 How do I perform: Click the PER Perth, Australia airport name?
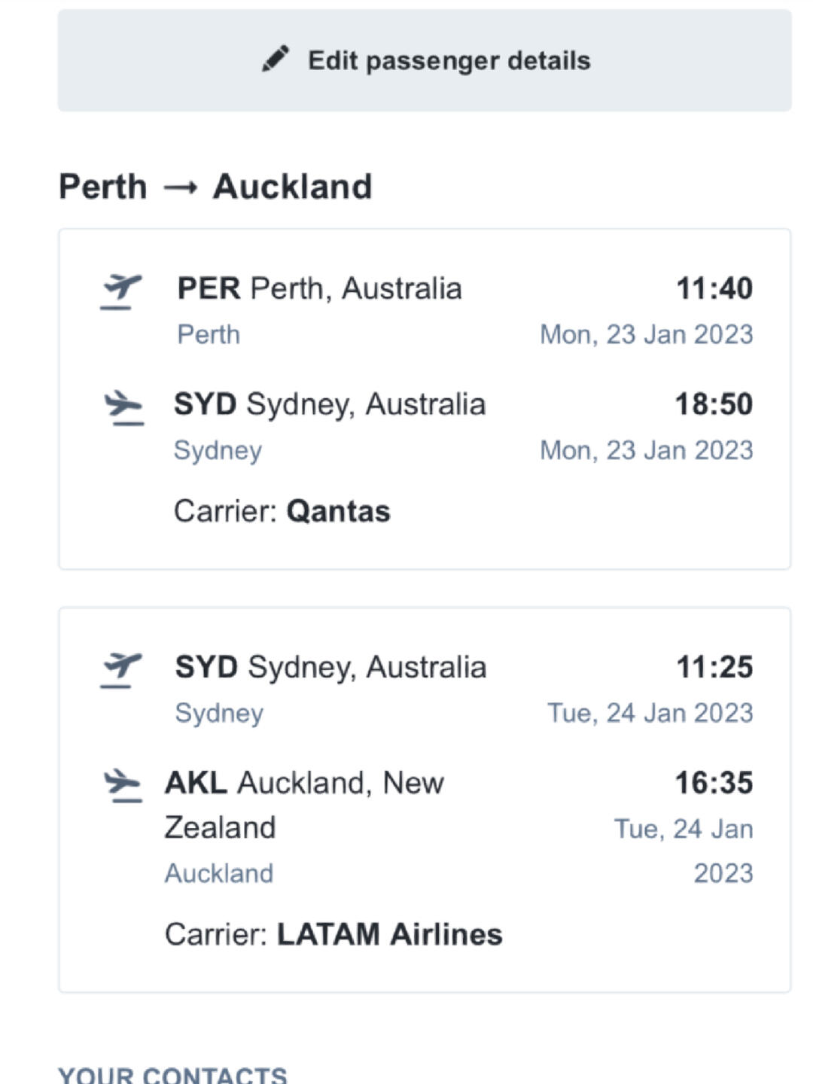[319, 288]
